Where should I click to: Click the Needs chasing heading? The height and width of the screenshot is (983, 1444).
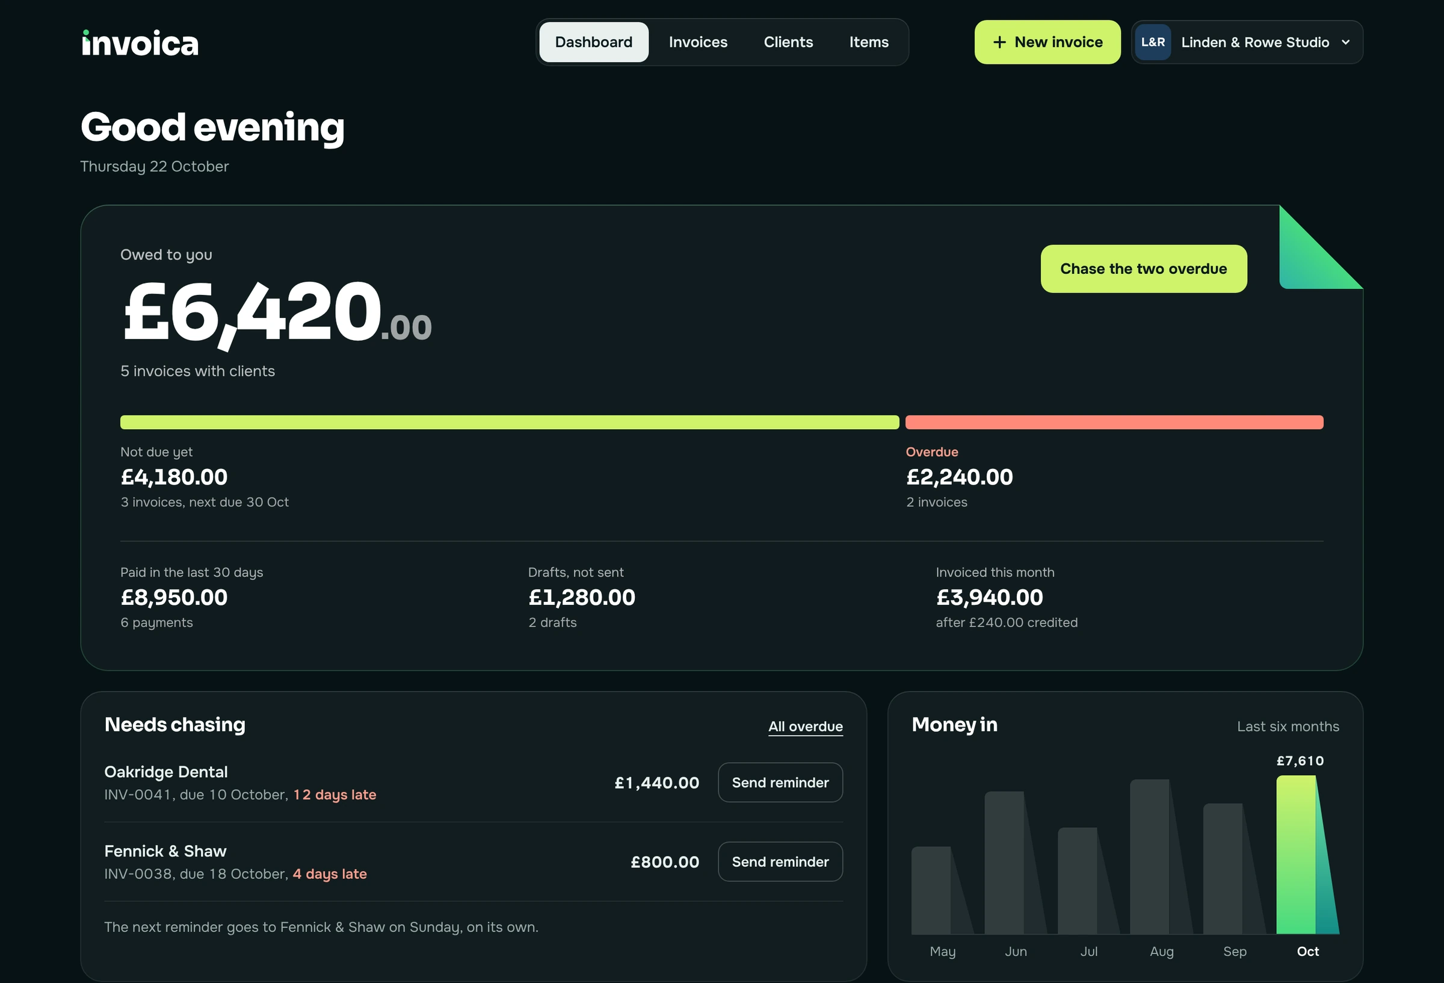click(x=174, y=725)
